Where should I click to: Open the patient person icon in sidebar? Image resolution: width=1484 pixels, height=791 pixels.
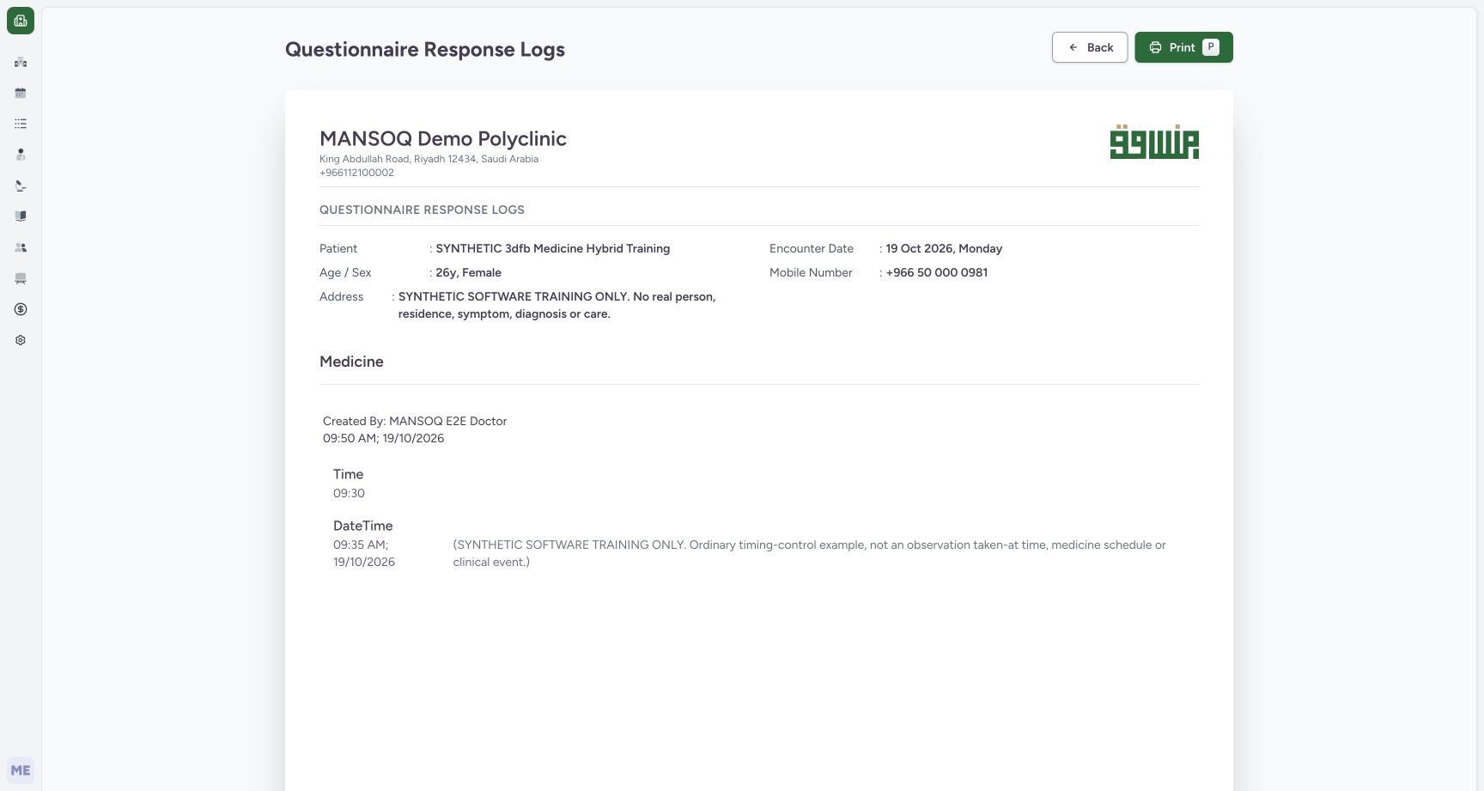[21, 155]
